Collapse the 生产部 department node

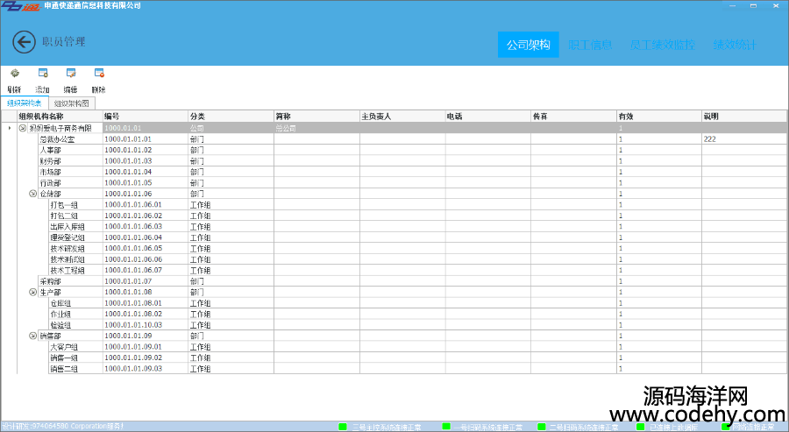(x=33, y=292)
